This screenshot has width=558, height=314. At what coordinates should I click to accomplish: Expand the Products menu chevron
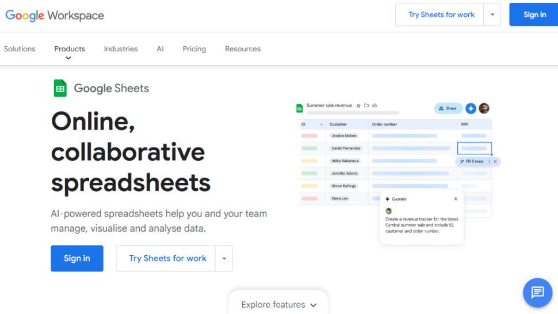69,58
